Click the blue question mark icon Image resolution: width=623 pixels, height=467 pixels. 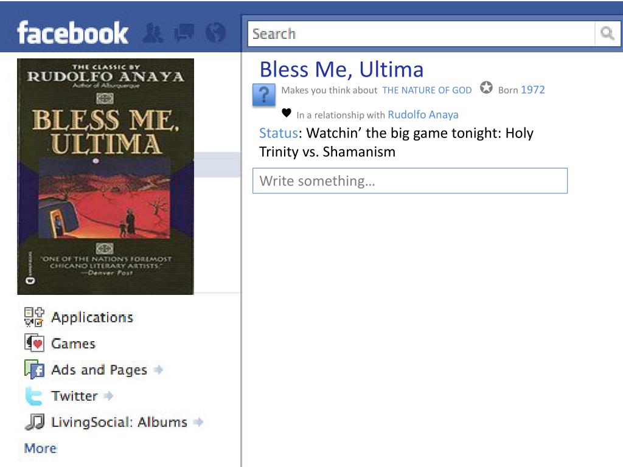264,95
